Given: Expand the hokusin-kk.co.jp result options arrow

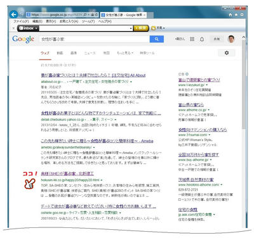Looking at the screenshot, I should pos(102,180).
